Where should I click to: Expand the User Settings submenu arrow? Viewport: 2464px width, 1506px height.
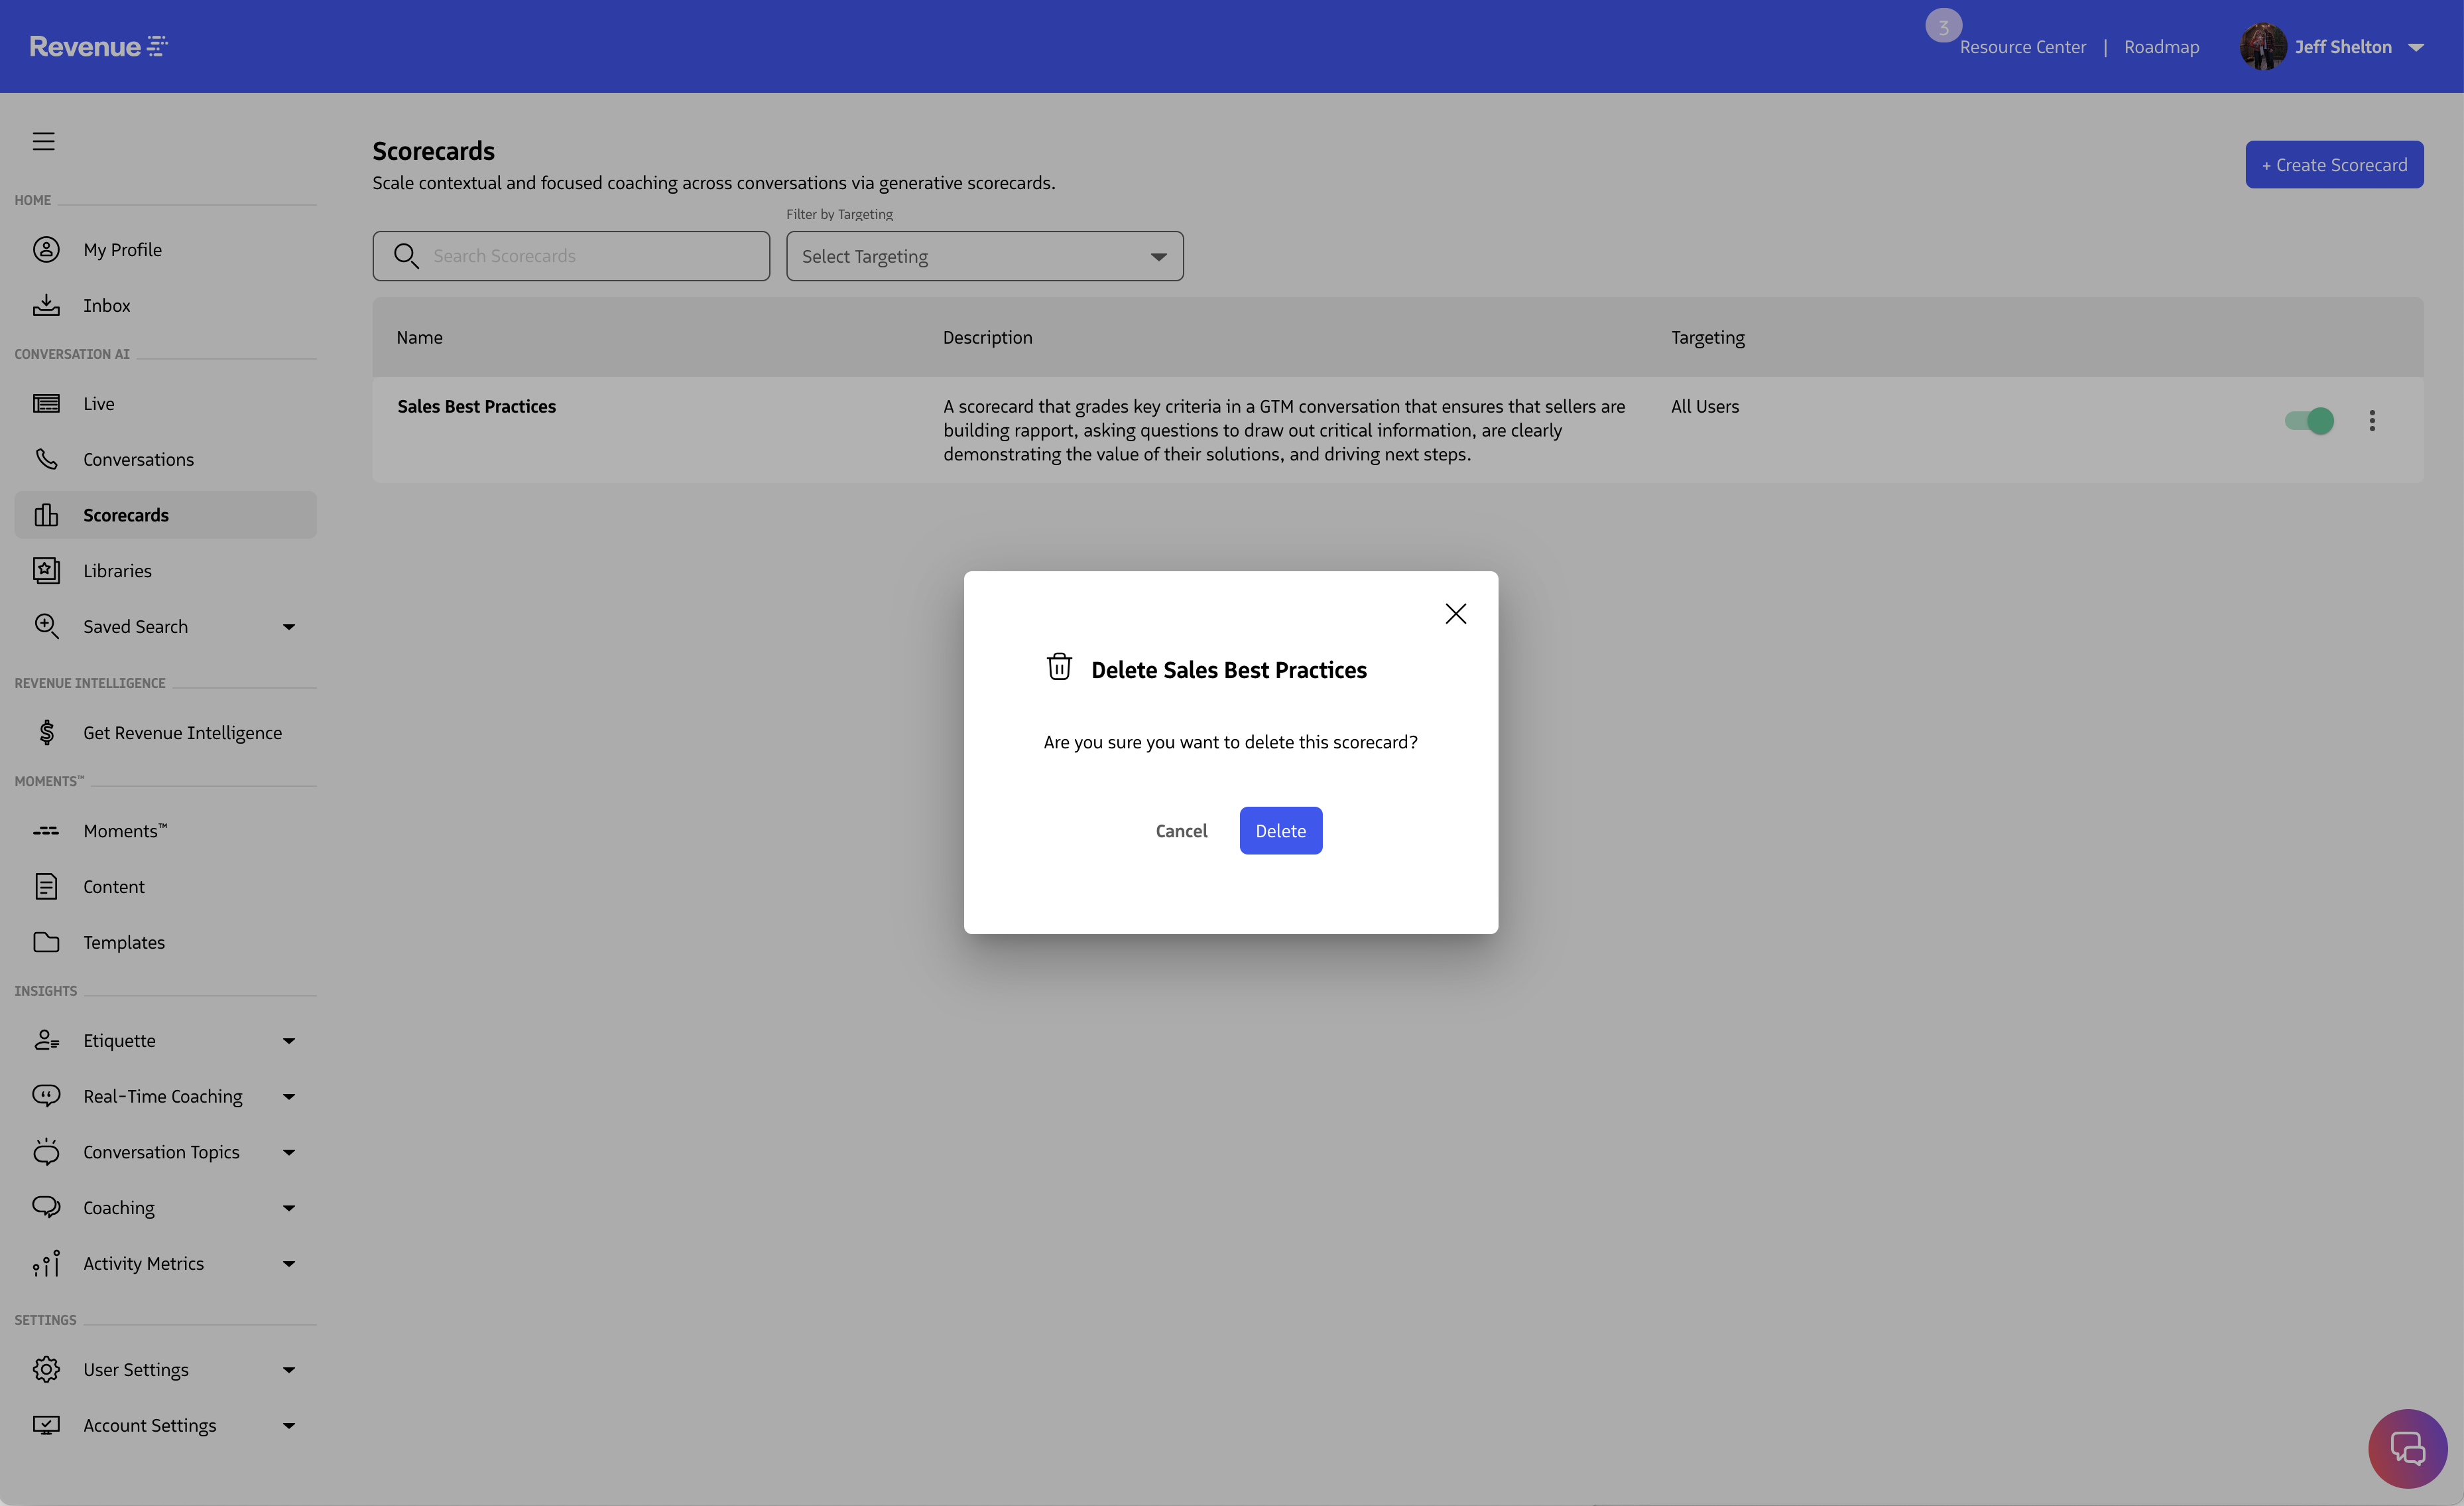289,1370
